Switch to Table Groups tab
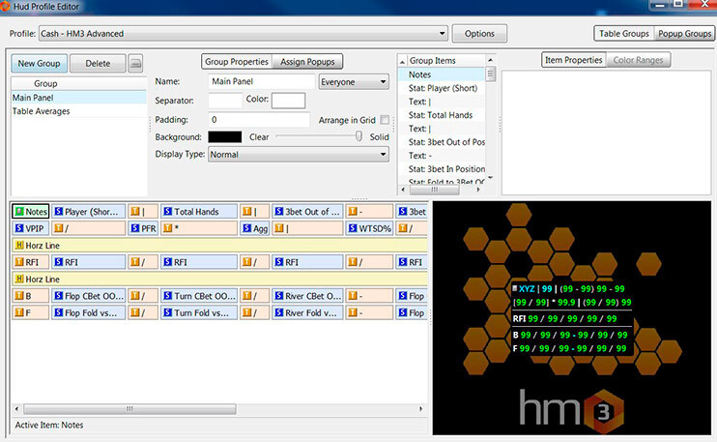The height and width of the screenshot is (442, 717). 624,34
